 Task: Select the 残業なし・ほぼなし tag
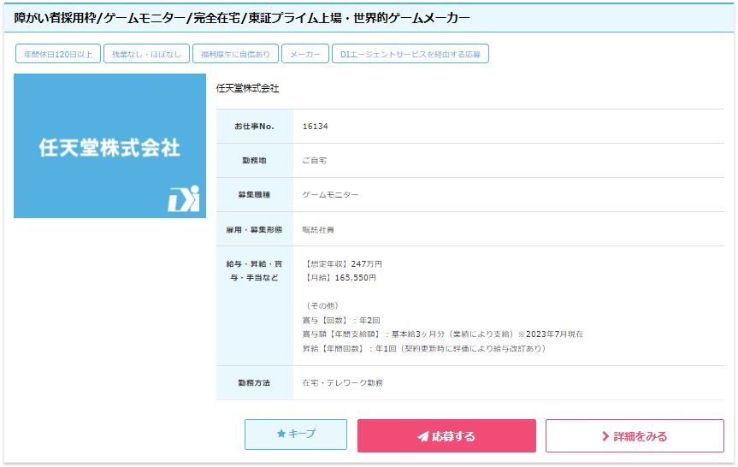pos(146,54)
